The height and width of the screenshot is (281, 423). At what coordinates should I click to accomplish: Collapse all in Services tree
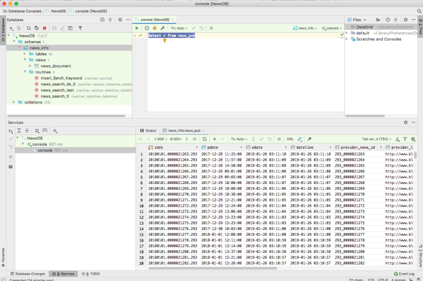27,131
